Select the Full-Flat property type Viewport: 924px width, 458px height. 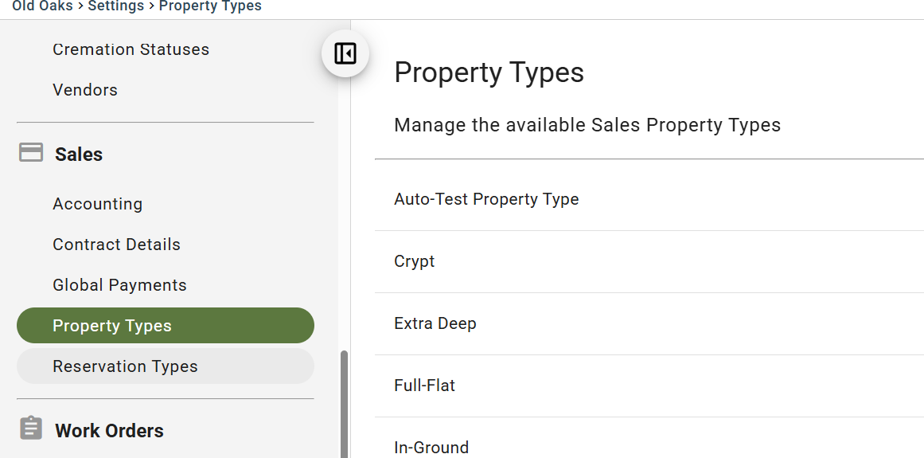click(x=649, y=386)
